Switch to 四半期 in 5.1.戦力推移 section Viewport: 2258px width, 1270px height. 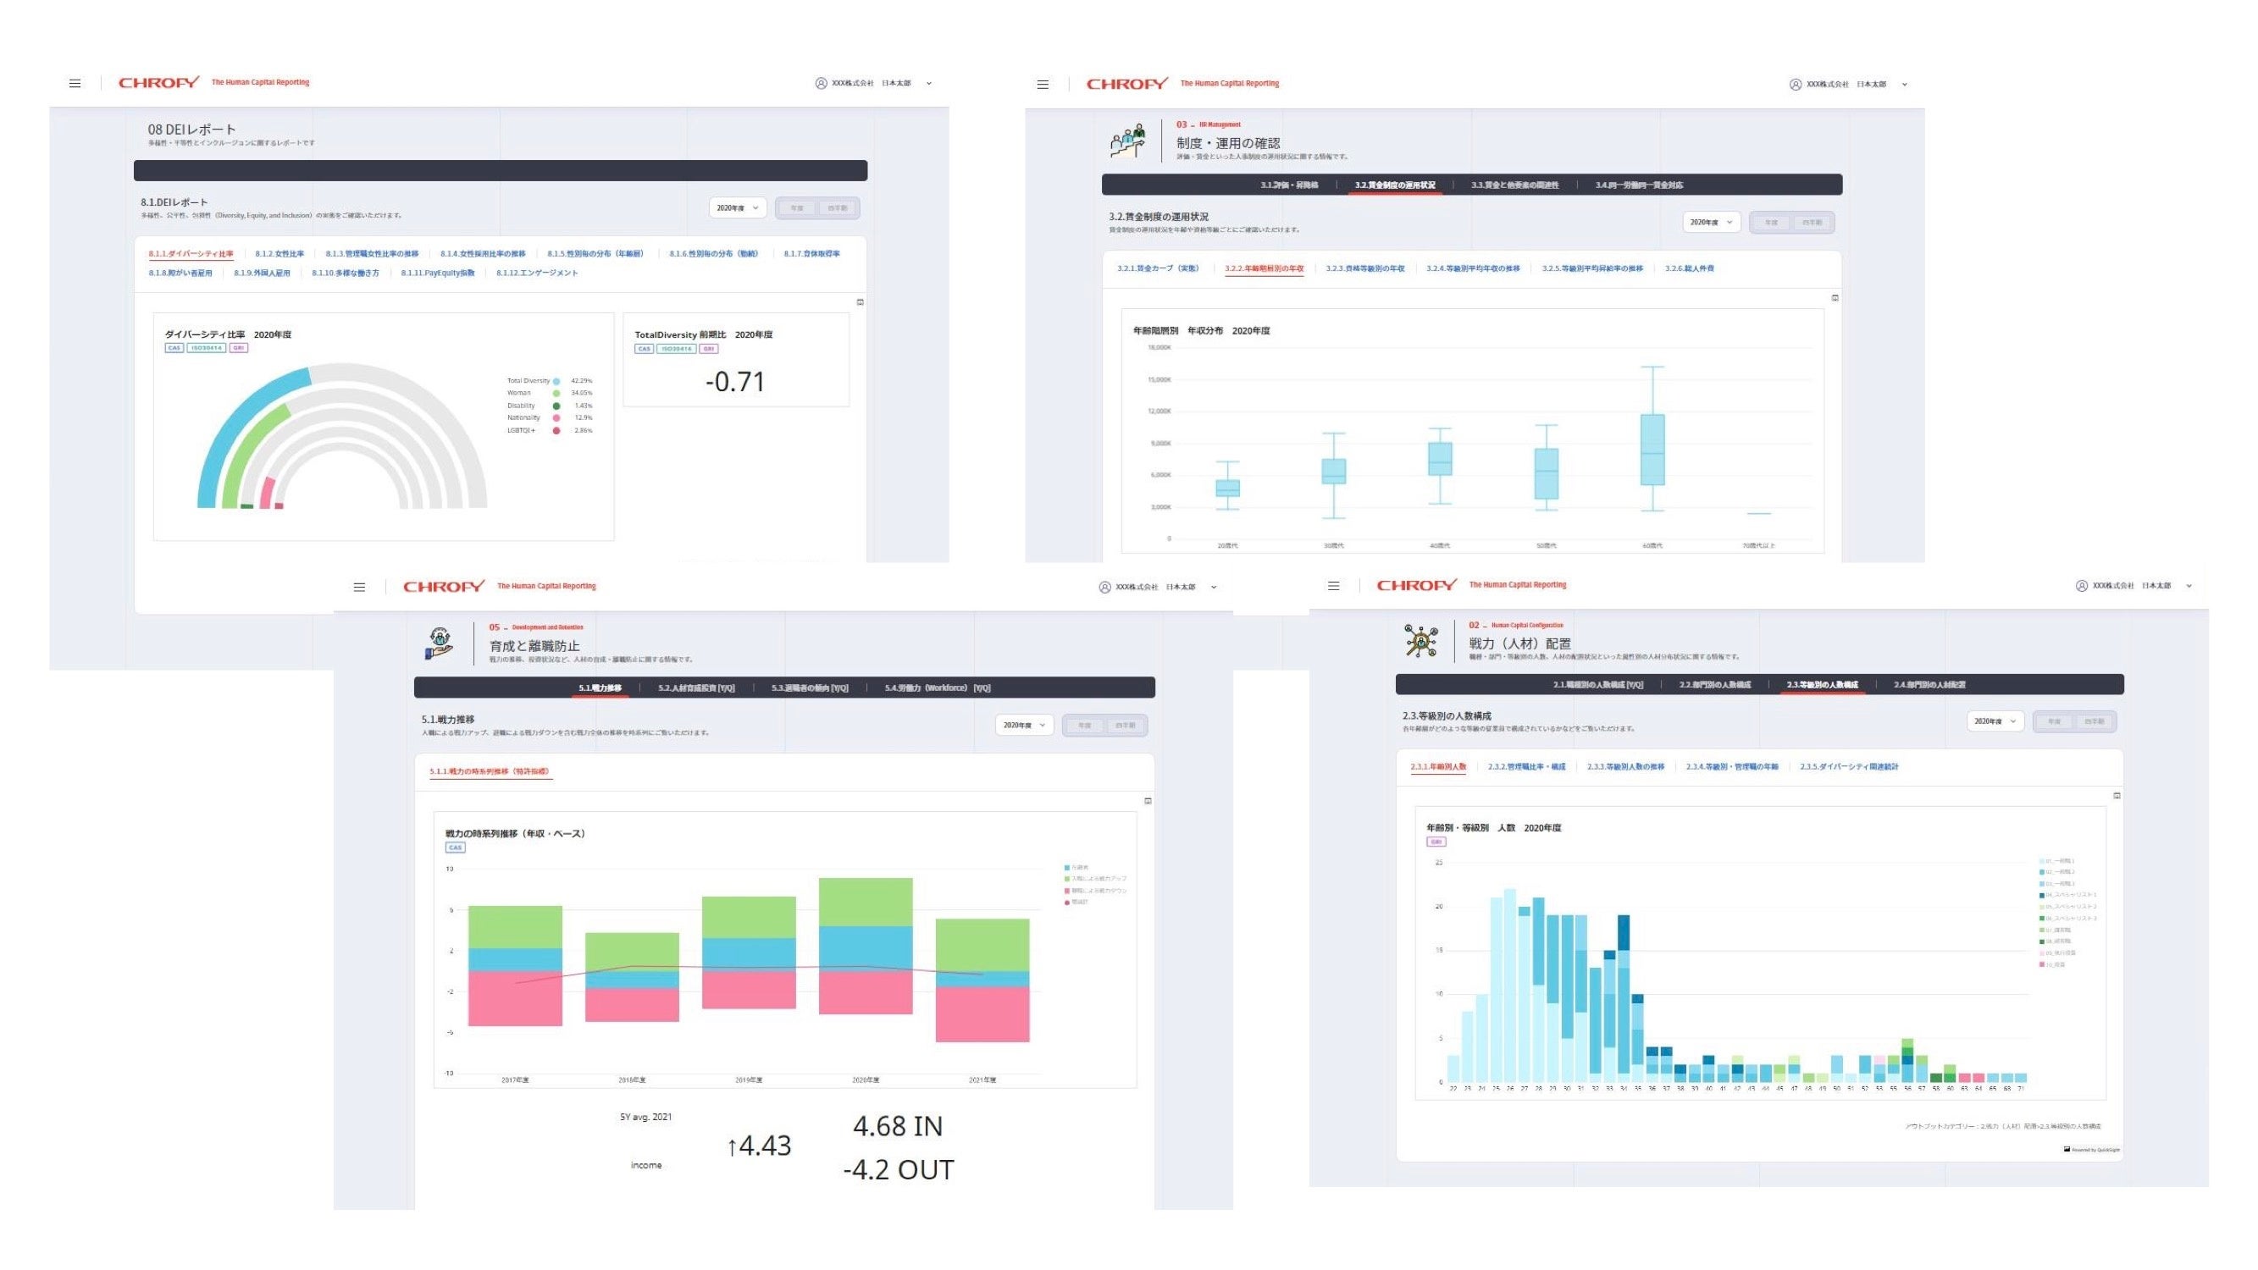[x=1125, y=726]
